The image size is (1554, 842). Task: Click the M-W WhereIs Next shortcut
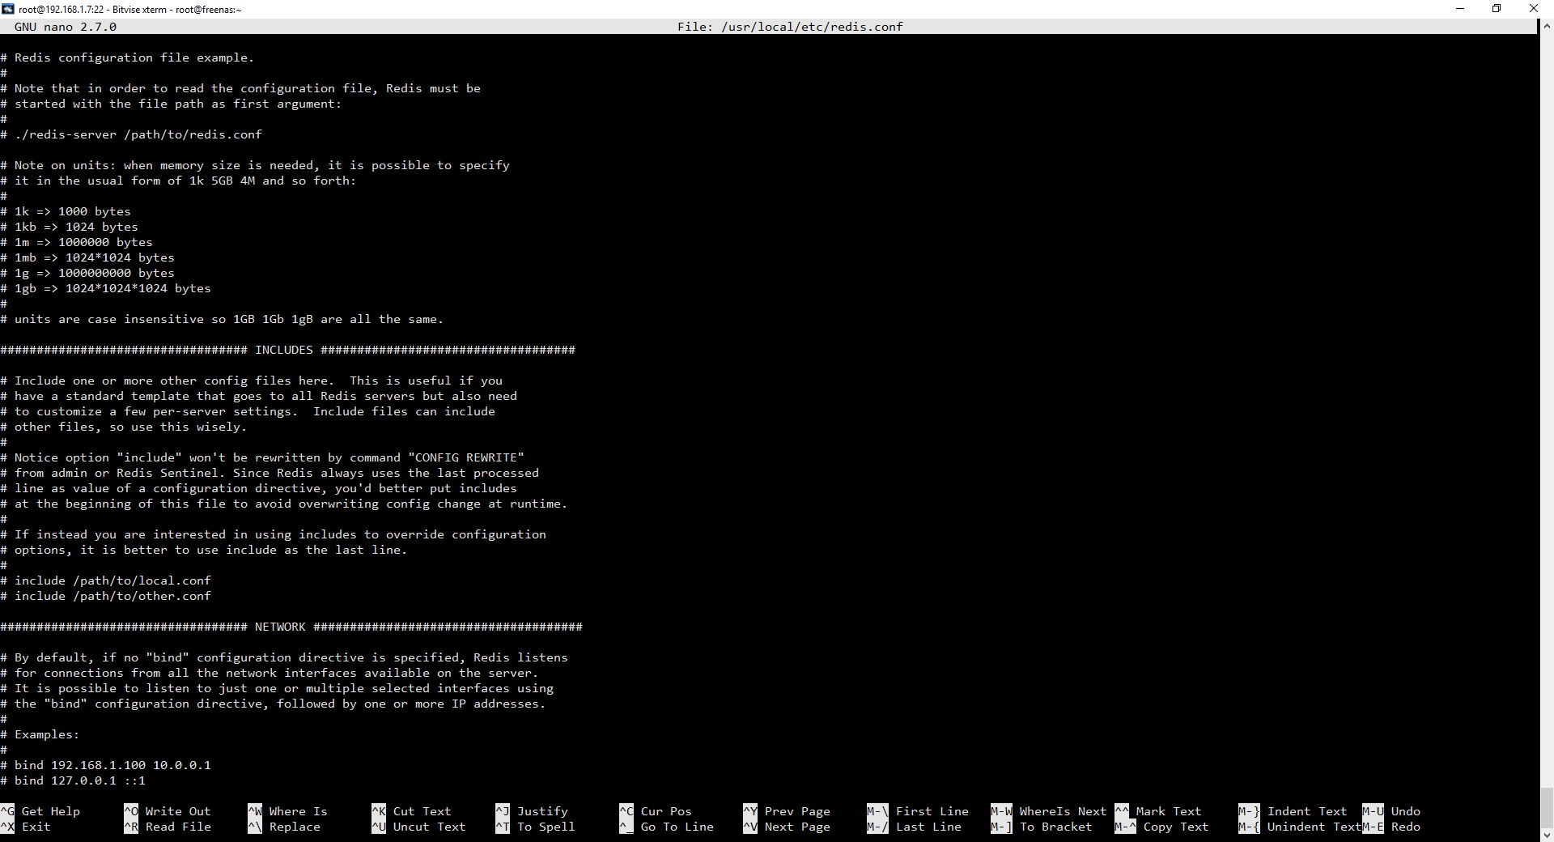pyautogui.click(x=1049, y=811)
